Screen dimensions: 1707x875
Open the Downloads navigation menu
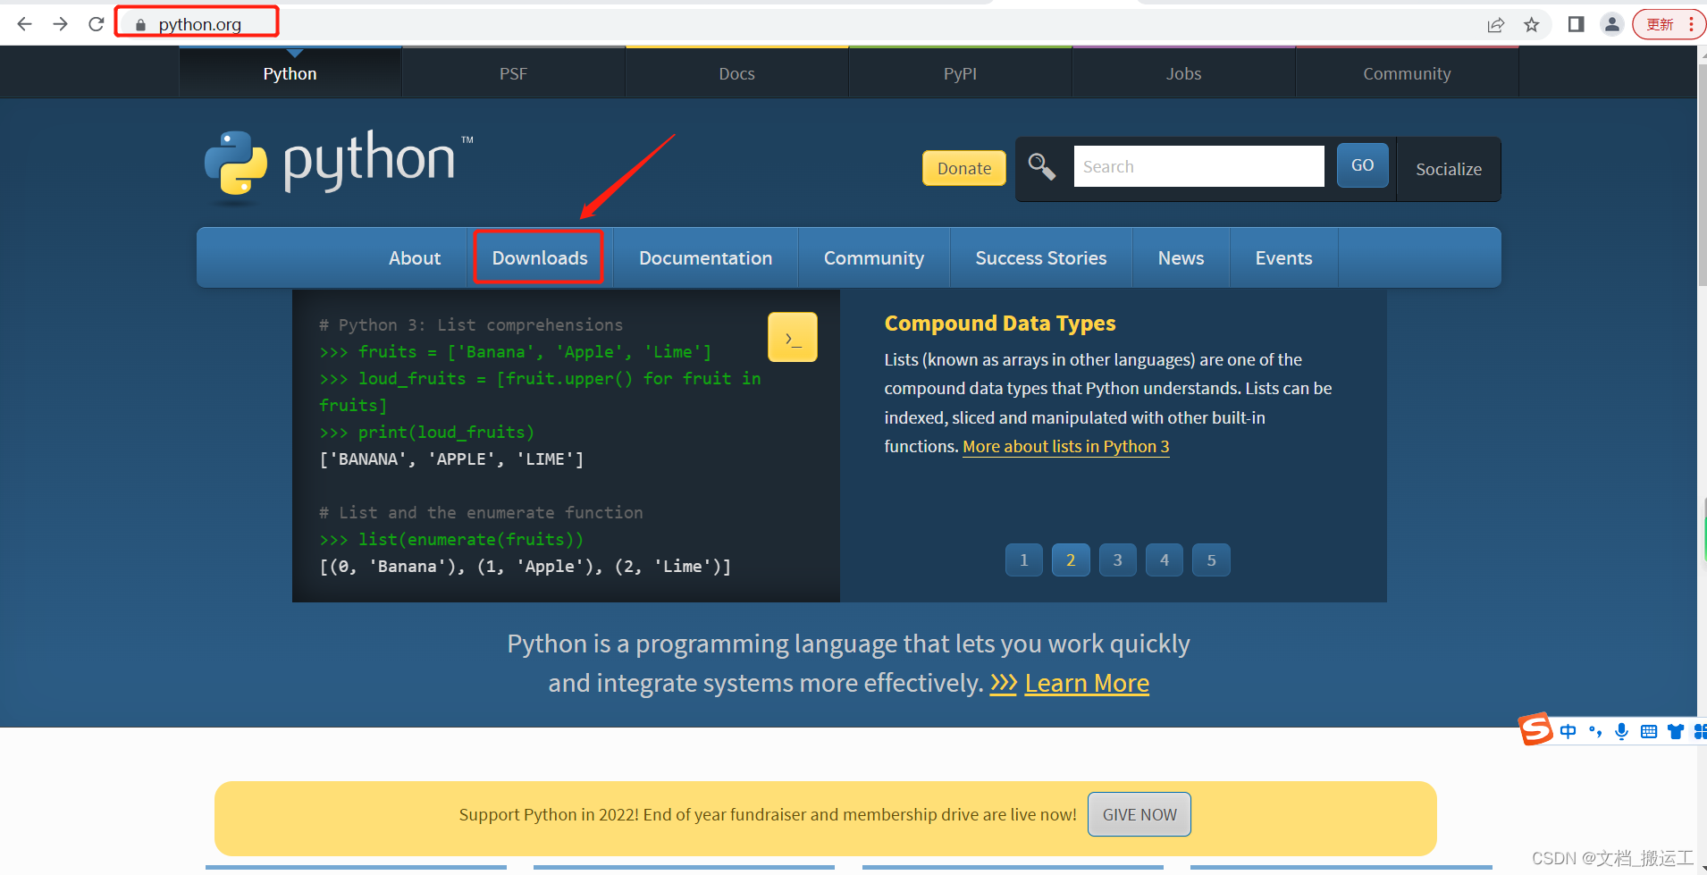[540, 257]
